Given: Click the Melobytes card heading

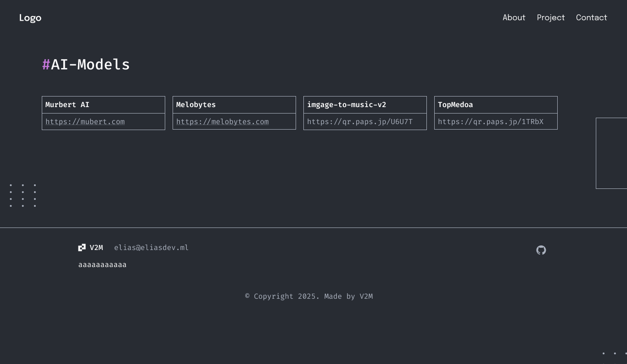Looking at the screenshot, I should click(x=196, y=105).
